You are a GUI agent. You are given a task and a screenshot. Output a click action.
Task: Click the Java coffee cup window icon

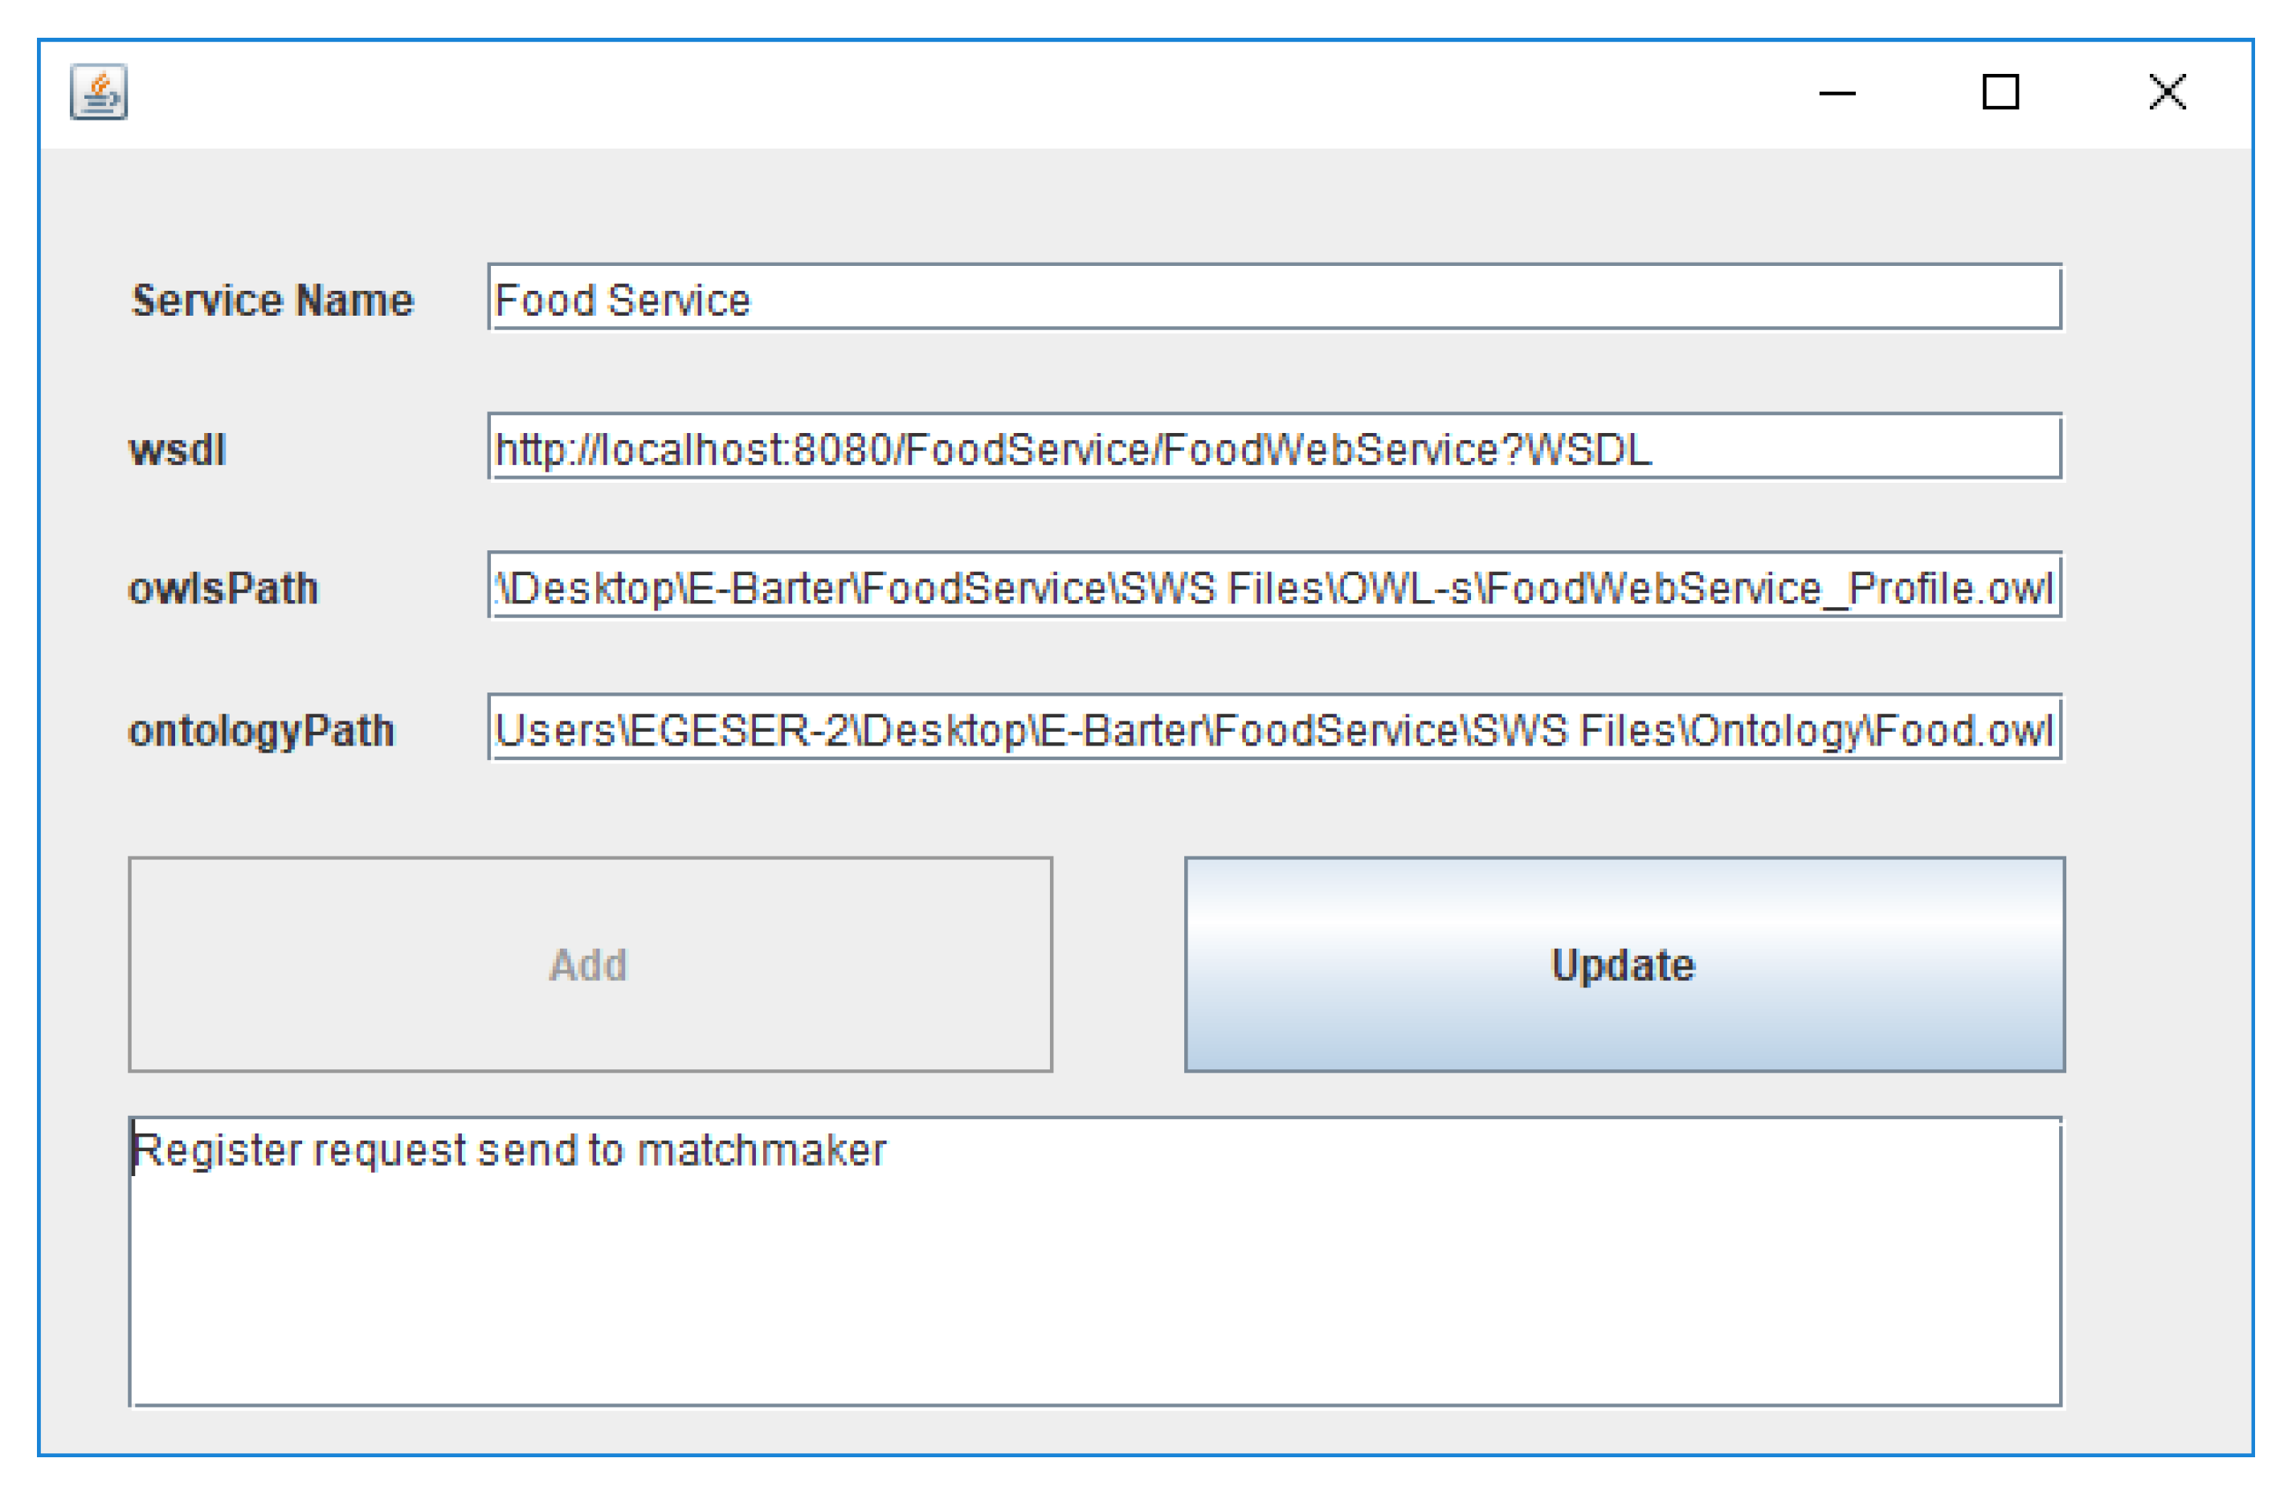98,92
